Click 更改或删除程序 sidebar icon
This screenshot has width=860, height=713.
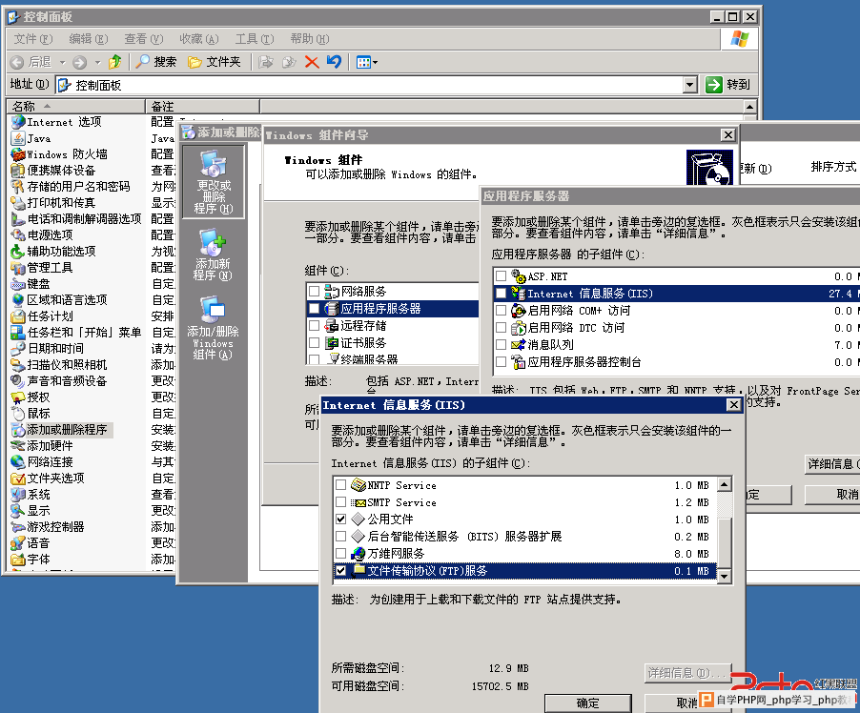pyautogui.click(x=214, y=181)
